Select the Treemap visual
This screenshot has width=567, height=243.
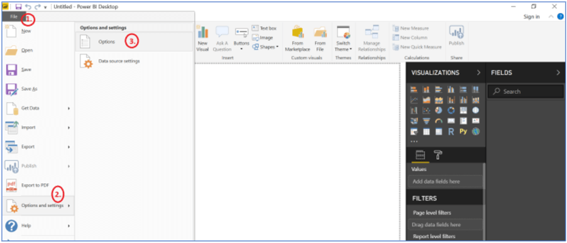tap(463, 111)
